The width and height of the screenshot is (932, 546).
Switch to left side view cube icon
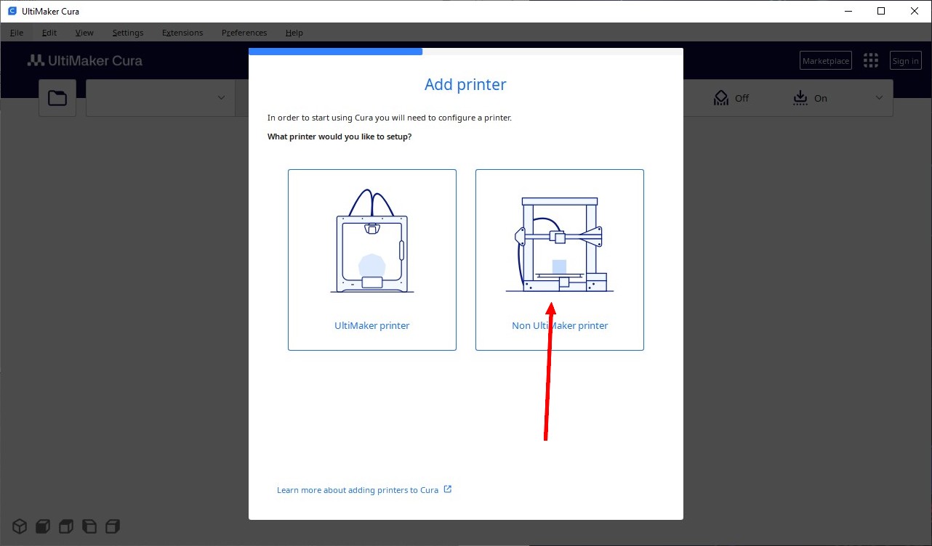(x=89, y=526)
